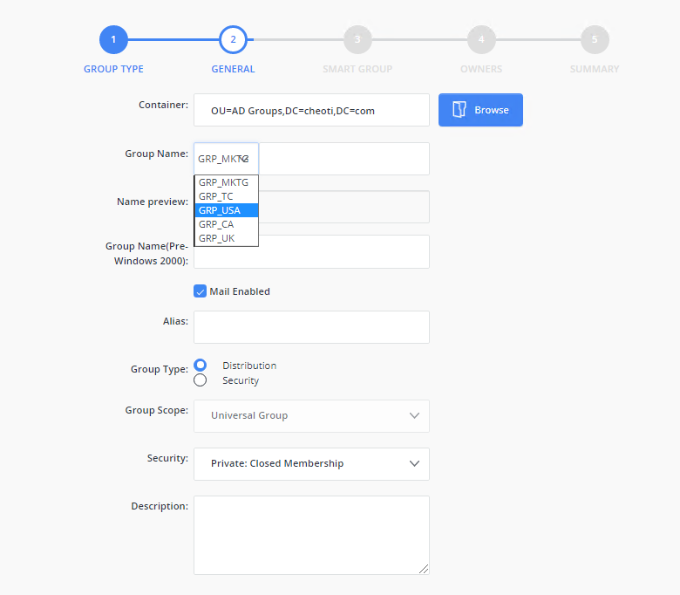Screen dimensions: 680x595
Task: Uncheck the Mail Enabled checkbox
Action: [x=200, y=291]
